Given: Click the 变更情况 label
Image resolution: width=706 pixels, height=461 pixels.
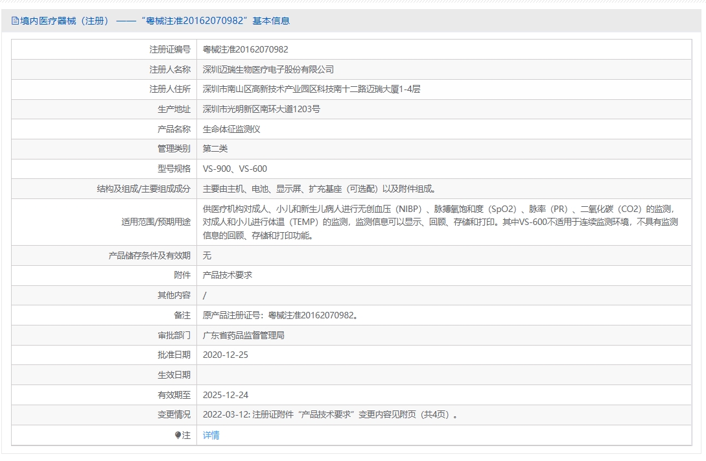Looking at the screenshot, I should click(174, 414).
